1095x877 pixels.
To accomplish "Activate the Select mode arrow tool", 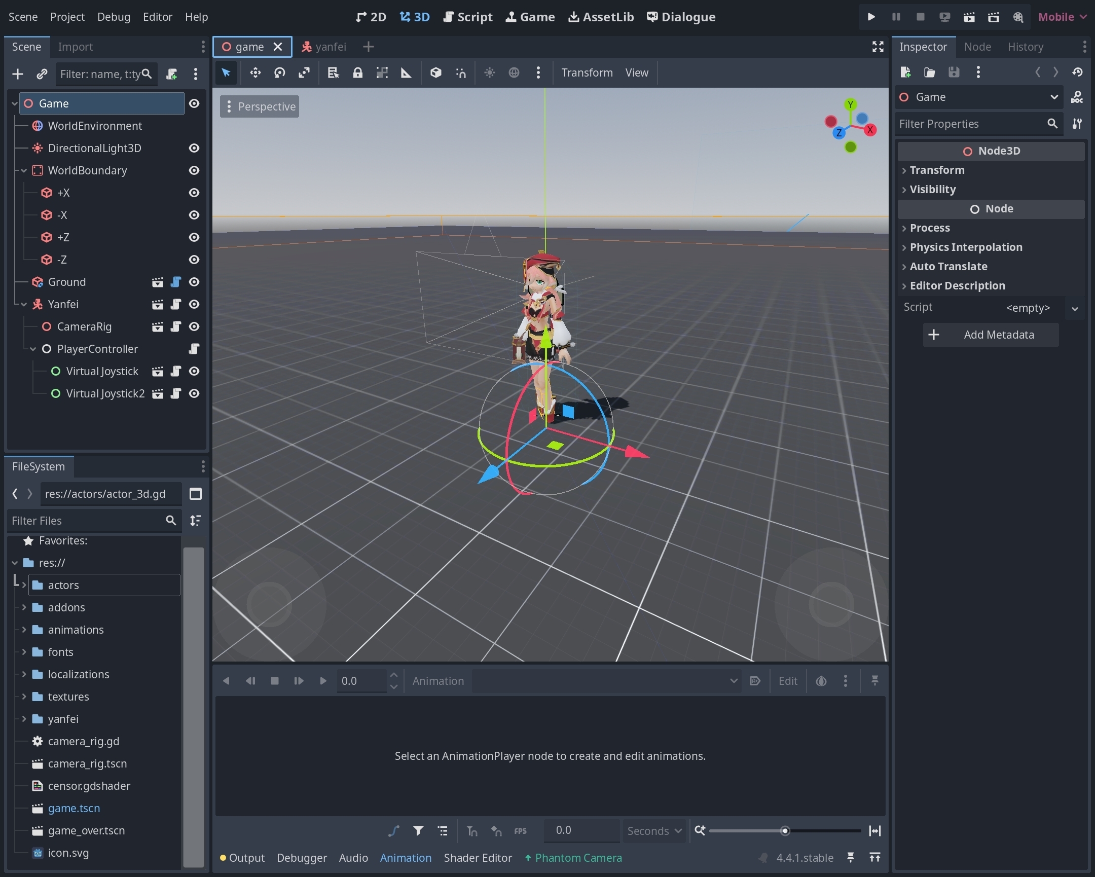I will tap(226, 72).
